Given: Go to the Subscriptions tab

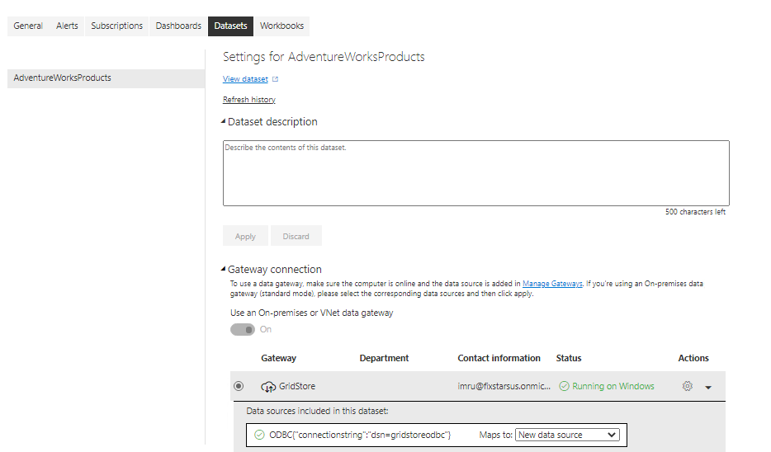Looking at the screenshot, I should point(116,26).
